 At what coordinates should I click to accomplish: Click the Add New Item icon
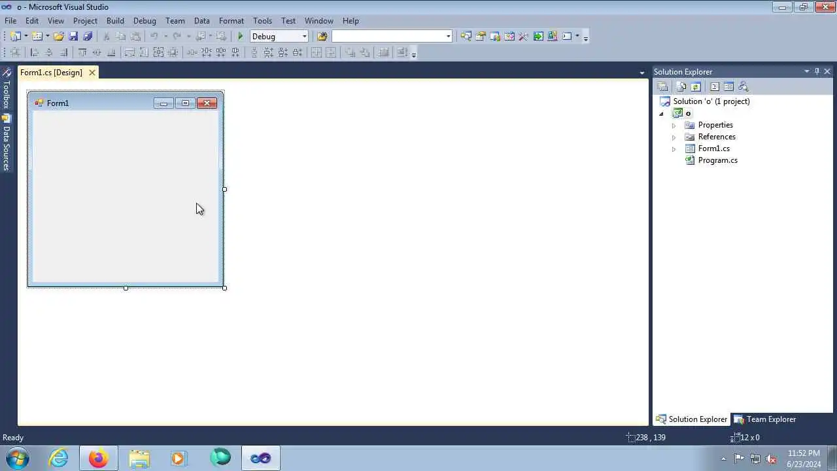(37, 37)
